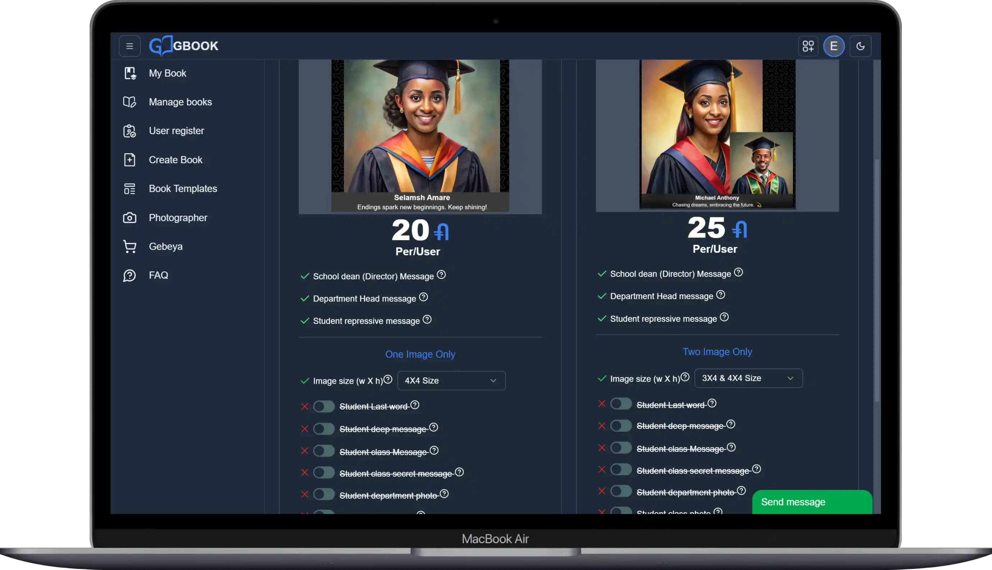992x570 pixels.
Task: Open Book Templates in sidebar
Action: 183,189
